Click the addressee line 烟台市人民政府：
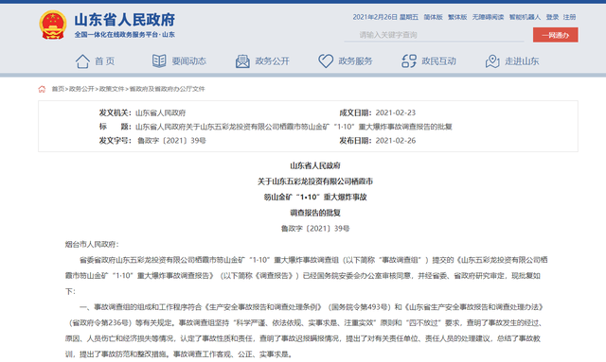Screen dimensions: 606x362 92,244
